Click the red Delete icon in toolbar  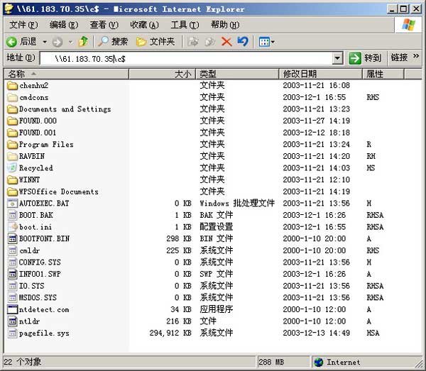coord(226,42)
